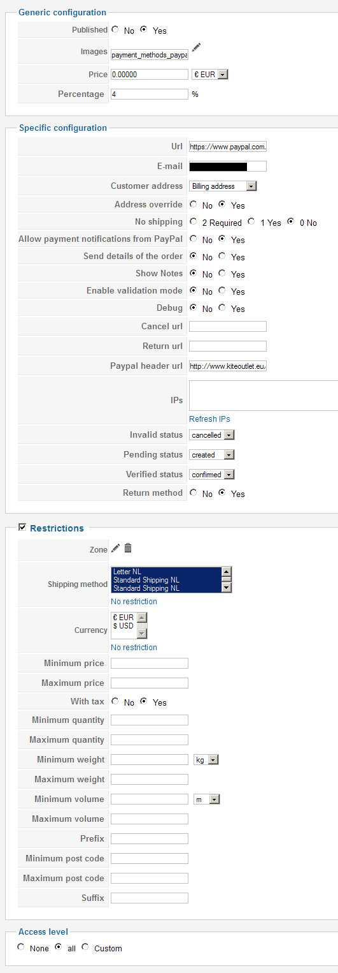Image resolution: width=338 pixels, height=973 pixels.
Task: Click the Cancel url input field
Action: [x=228, y=327]
